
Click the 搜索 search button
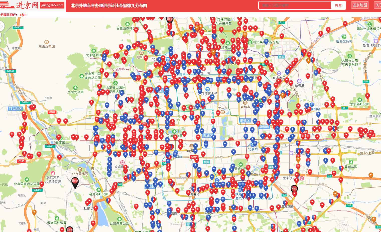(338, 5)
